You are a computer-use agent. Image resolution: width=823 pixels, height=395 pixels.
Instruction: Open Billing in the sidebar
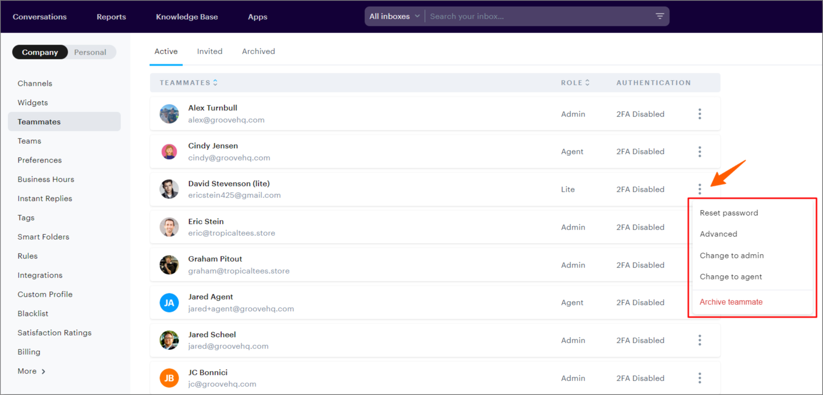pyautogui.click(x=29, y=352)
